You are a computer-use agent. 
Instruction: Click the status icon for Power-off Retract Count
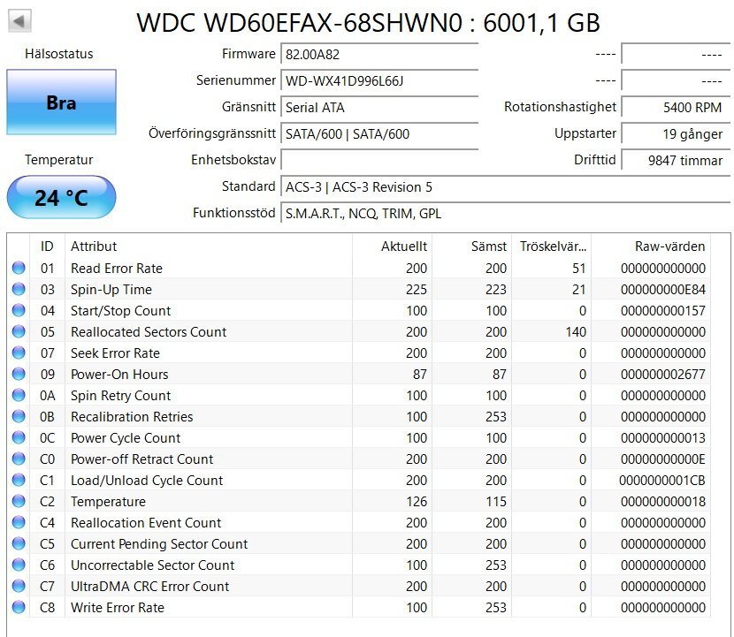pos(19,459)
